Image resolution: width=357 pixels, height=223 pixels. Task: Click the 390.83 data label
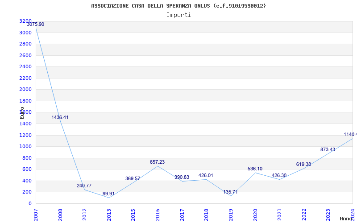tap(182, 177)
